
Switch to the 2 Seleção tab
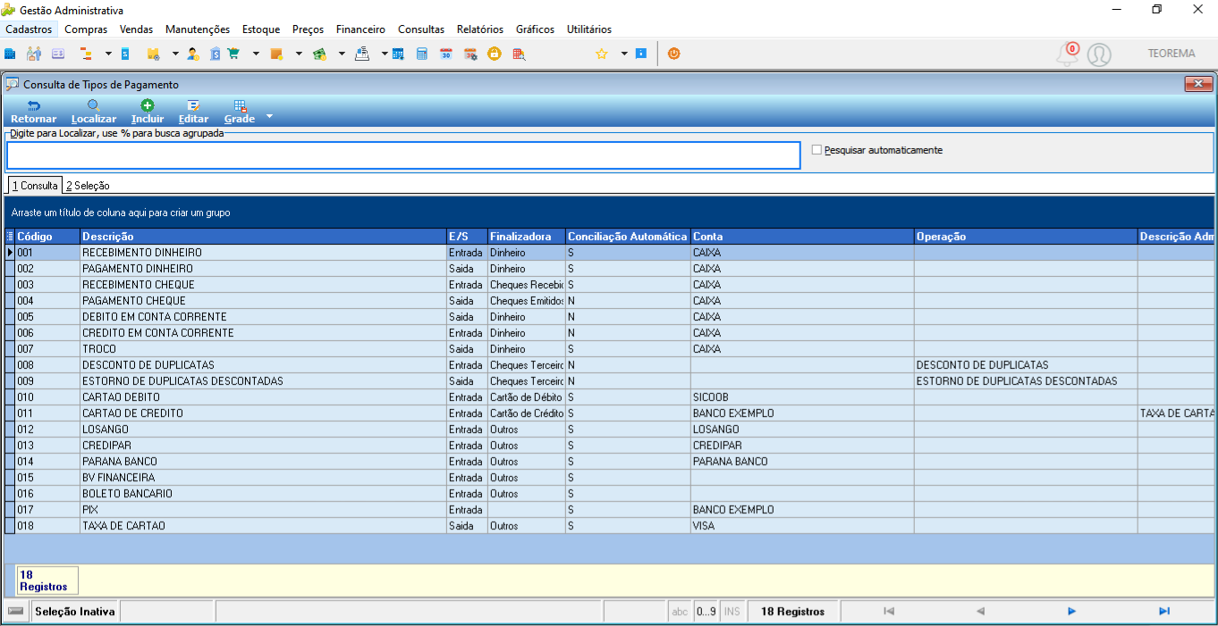pos(88,186)
